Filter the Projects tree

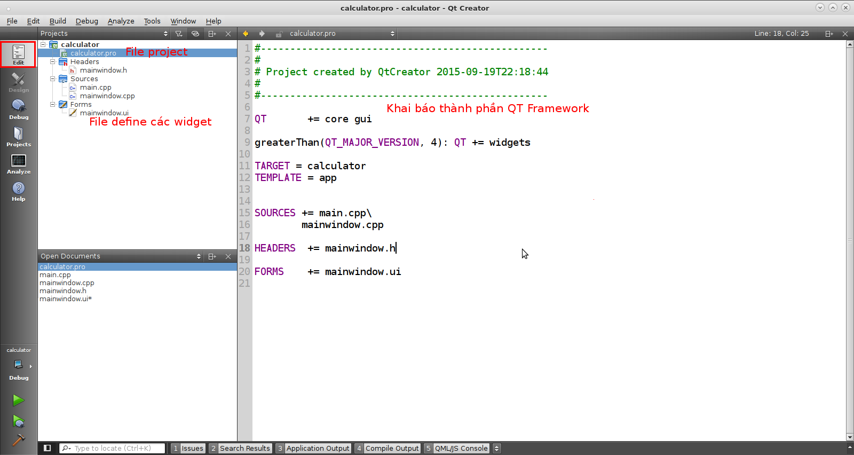(x=179, y=34)
